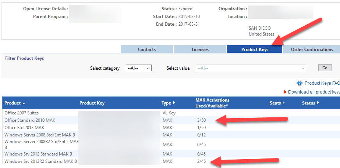Click the 0/12 activations value

coord(201,135)
